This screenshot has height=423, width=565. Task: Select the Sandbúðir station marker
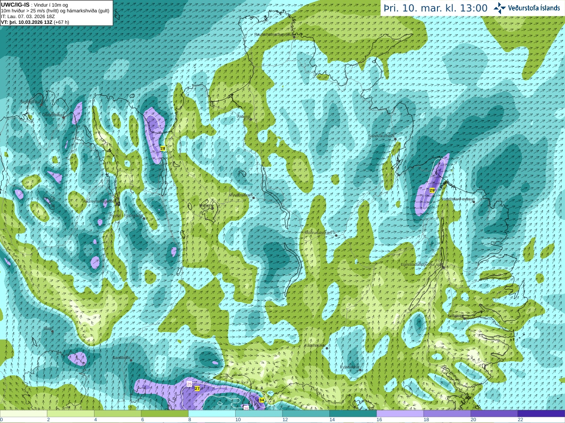(131, 360)
